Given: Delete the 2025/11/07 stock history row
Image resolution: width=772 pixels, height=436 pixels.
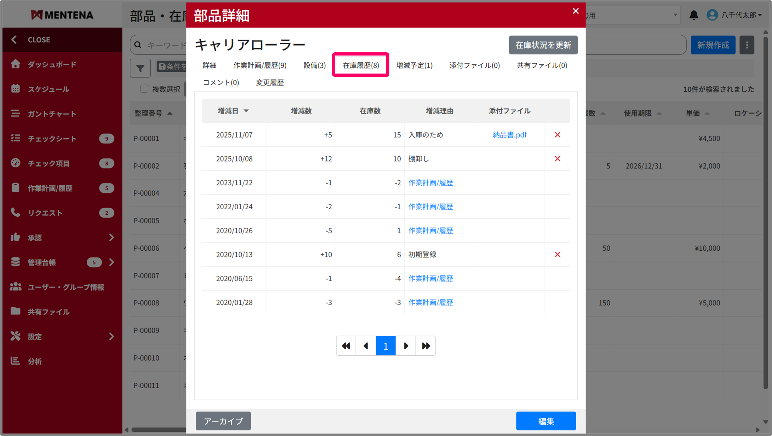Looking at the screenshot, I should [x=557, y=135].
